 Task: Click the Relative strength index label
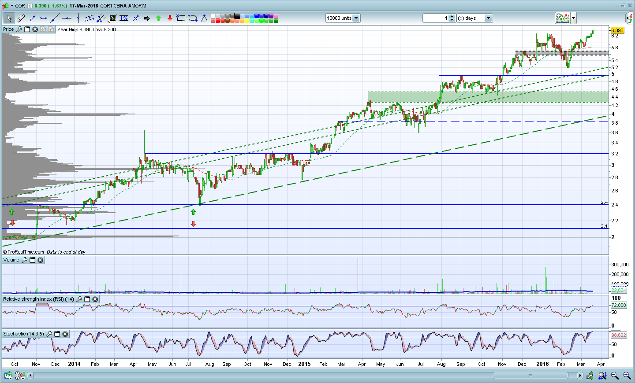click(x=39, y=299)
